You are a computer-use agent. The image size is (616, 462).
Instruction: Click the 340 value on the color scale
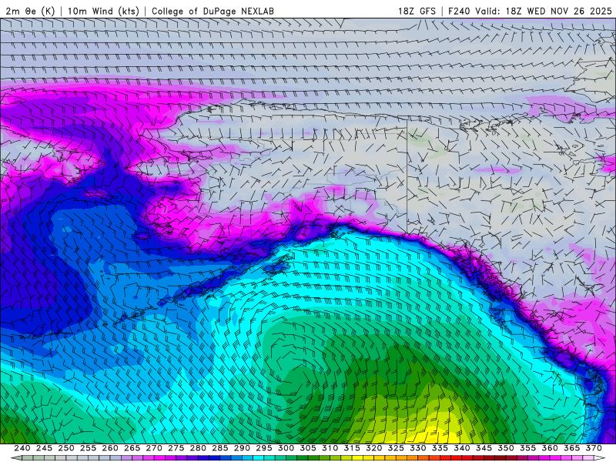tap(462, 448)
